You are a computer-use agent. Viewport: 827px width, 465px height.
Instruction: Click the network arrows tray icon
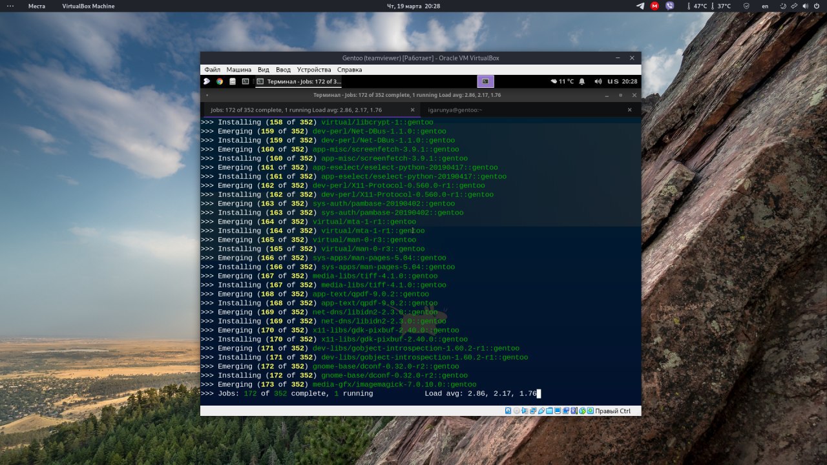pos(795,6)
